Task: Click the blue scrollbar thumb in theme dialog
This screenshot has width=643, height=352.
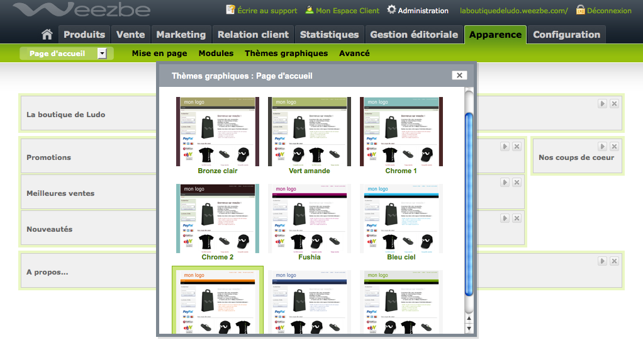Action: point(469,204)
